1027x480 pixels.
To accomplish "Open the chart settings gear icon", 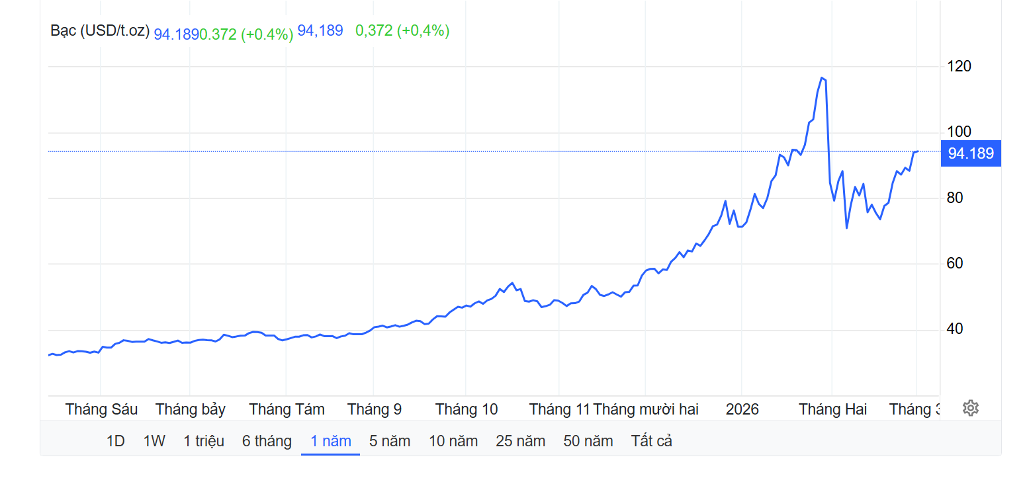I will [970, 408].
